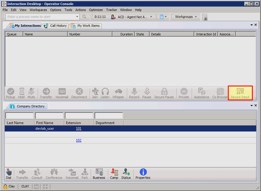This screenshot has width=261, height=191.
Task: Switch to My Work Items tab
Action: tap(86, 26)
